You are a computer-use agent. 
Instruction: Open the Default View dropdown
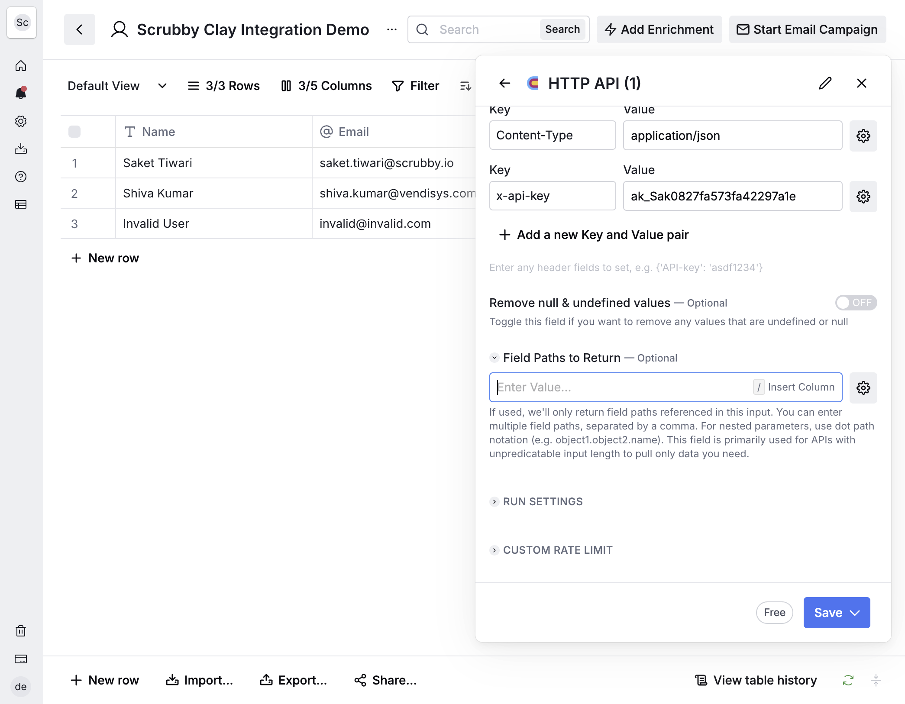117,86
